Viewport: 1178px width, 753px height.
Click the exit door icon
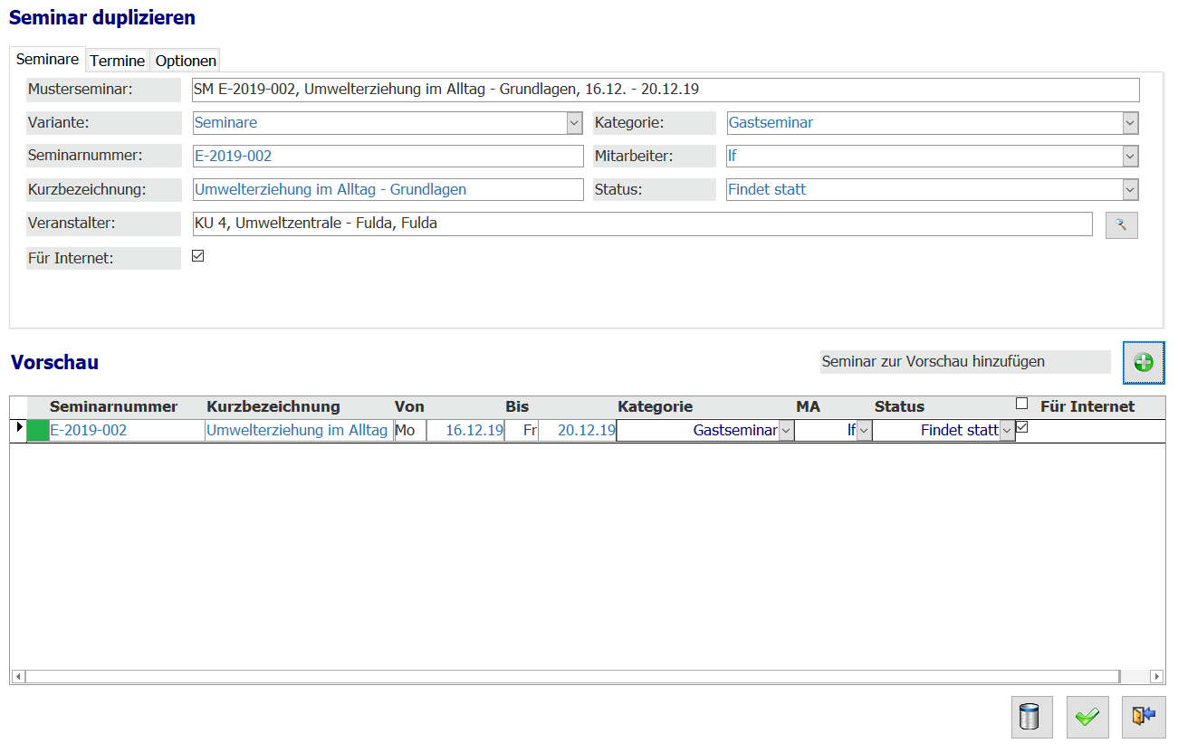[1144, 717]
